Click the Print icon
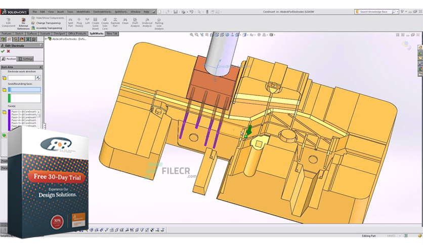The width and height of the screenshot is (423, 245). click(184, 12)
